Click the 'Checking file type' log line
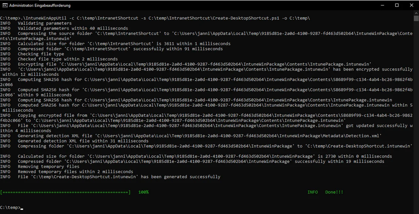Screen dimensions: 419x214 click(x=32, y=54)
